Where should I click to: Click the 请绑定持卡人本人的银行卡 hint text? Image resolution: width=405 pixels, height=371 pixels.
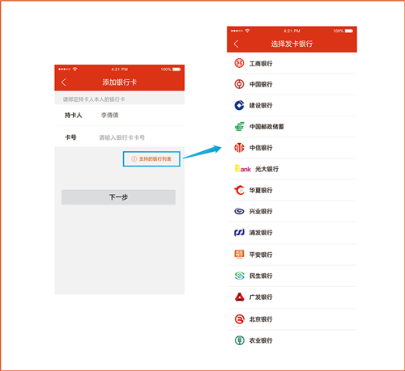94,99
